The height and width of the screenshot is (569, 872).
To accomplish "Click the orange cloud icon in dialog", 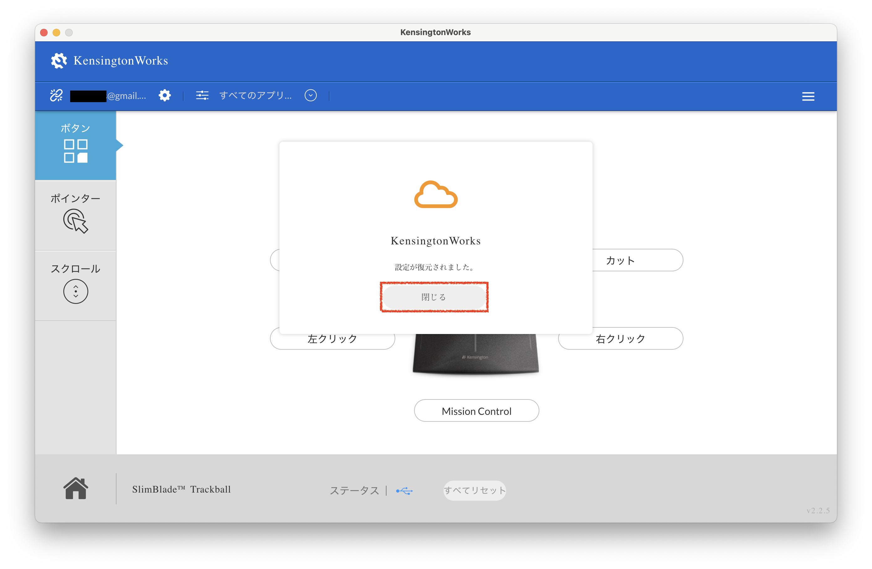I will coord(436,194).
